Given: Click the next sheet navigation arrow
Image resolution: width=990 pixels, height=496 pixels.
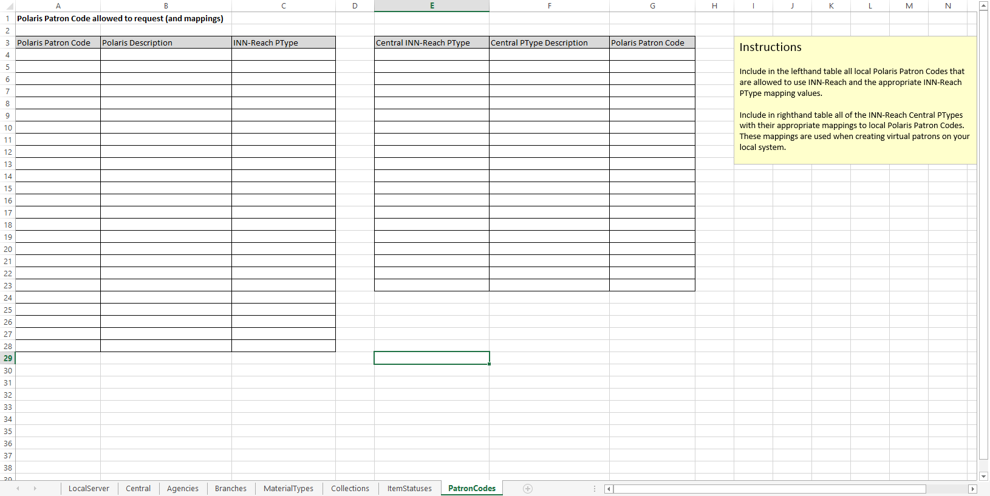Looking at the screenshot, I should (35, 489).
